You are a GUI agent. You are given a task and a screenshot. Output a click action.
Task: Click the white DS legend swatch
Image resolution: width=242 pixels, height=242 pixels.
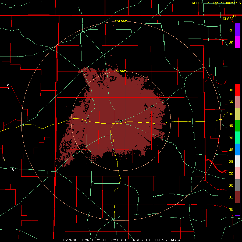tap(237, 161)
